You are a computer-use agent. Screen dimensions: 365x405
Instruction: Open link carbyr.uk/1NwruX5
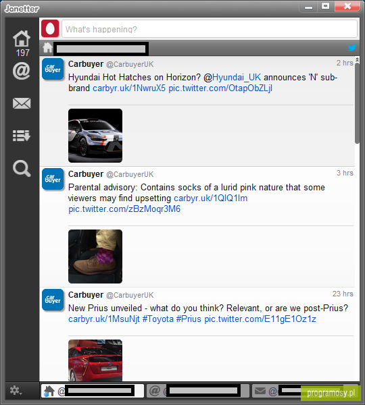point(129,88)
